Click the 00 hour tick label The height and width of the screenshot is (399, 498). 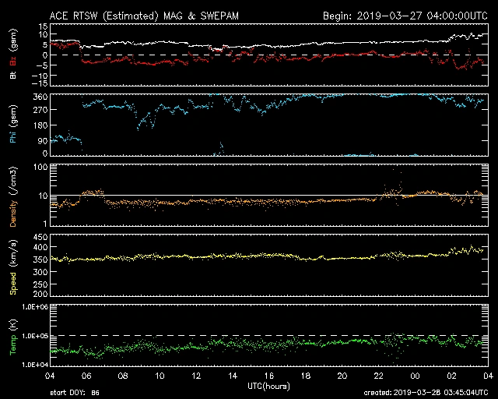pyautogui.click(x=415, y=376)
